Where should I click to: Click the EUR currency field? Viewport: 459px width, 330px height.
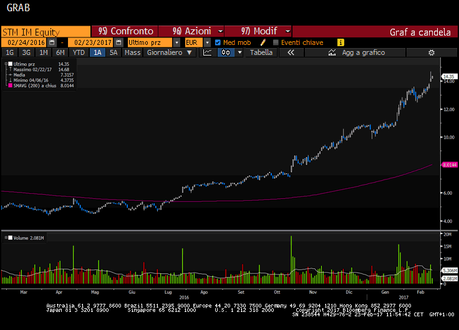(194, 42)
